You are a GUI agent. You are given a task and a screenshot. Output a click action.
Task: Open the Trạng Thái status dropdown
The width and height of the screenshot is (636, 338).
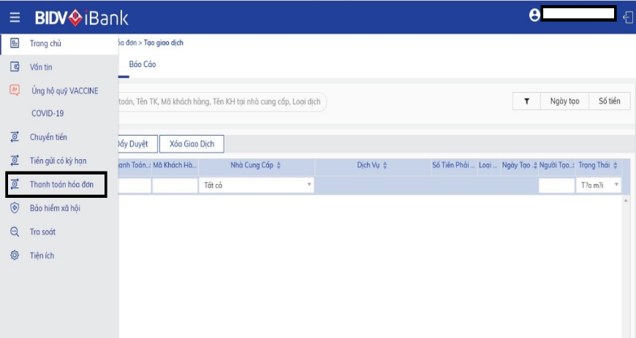click(x=598, y=185)
